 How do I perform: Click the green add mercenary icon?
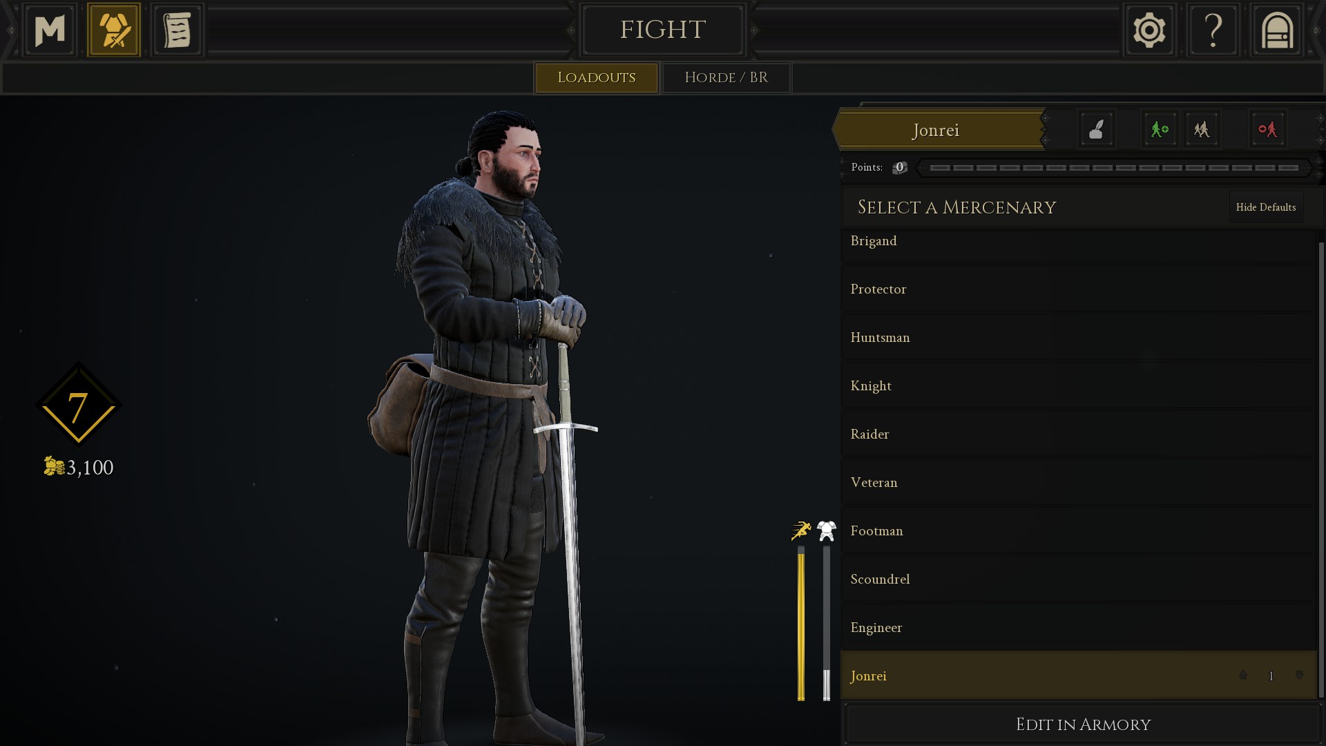[x=1160, y=129]
